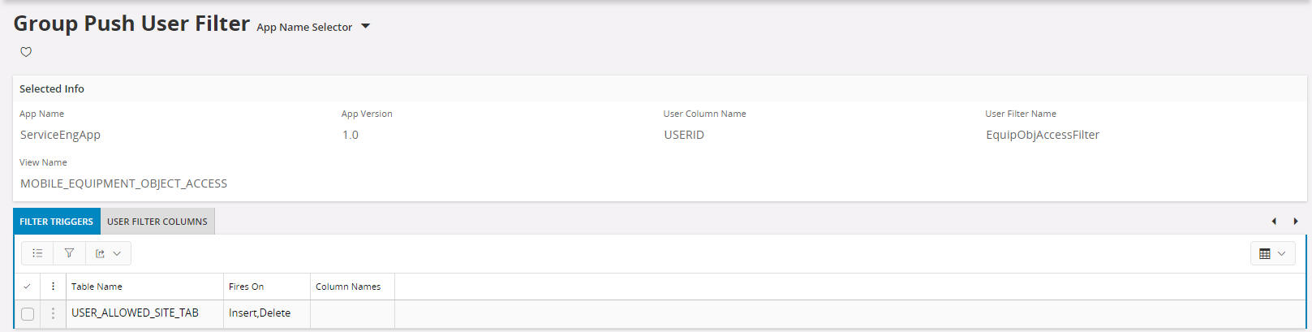Switch to the User Filter Columns tab
This screenshot has height=332, width=1312.
point(157,222)
